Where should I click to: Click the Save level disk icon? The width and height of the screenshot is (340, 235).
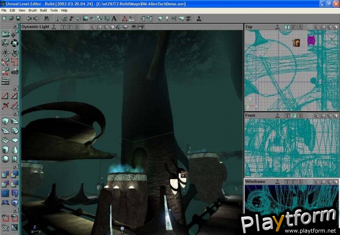click(x=18, y=18)
